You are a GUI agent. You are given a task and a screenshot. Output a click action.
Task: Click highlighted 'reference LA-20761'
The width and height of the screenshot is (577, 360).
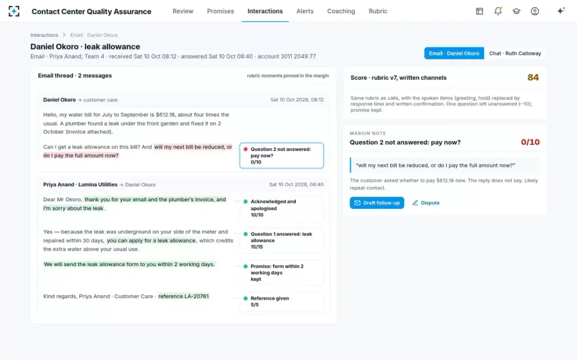point(184,296)
